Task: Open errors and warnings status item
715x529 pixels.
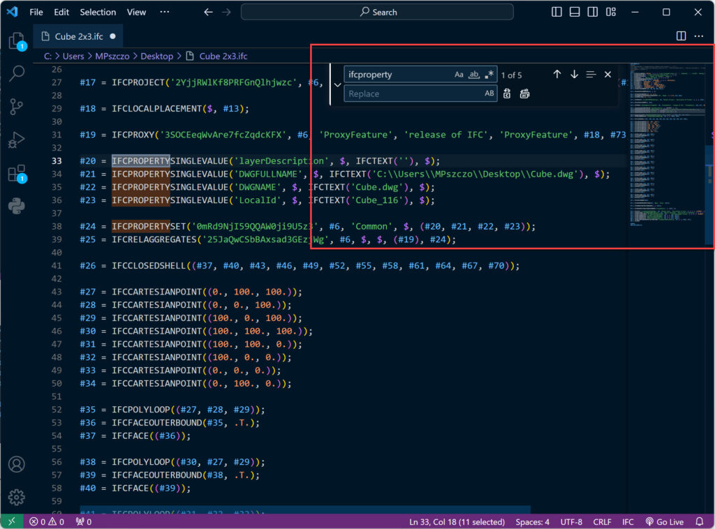Action: [x=47, y=522]
